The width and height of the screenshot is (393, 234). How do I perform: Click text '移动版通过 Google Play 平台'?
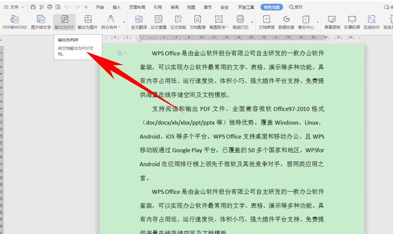pos(178,150)
